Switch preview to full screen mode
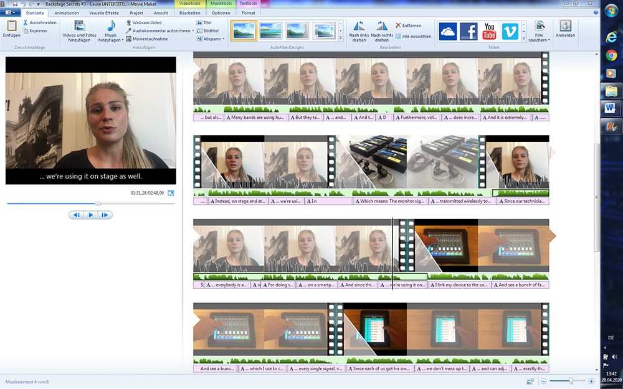 tap(171, 193)
